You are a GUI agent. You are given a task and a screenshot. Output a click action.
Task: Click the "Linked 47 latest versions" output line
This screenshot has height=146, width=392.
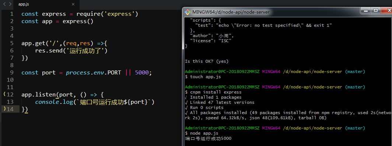(220, 102)
